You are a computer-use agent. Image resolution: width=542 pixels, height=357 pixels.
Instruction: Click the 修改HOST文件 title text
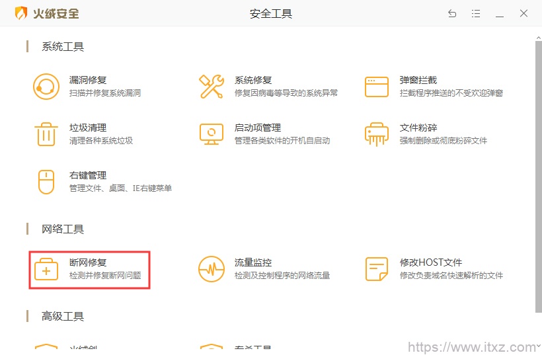coord(431,262)
